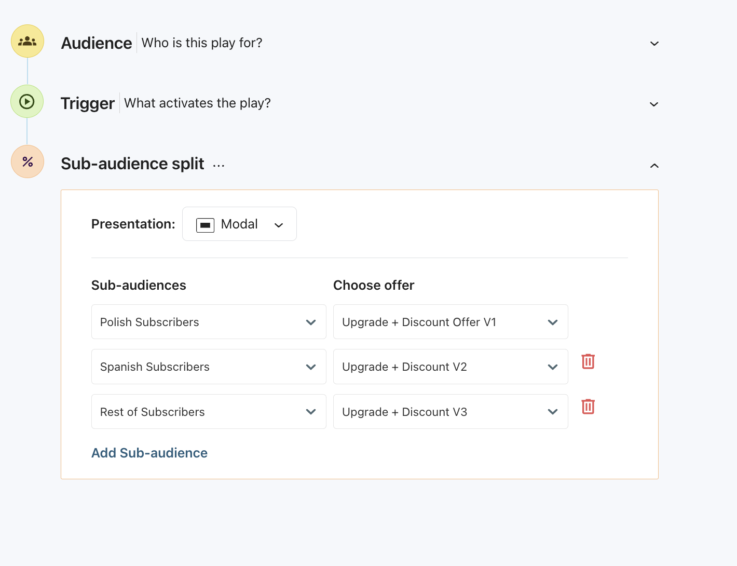The image size is (737, 566).
Task: Click the Audience heading
Action: pyautogui.click(x=97, y=43)
